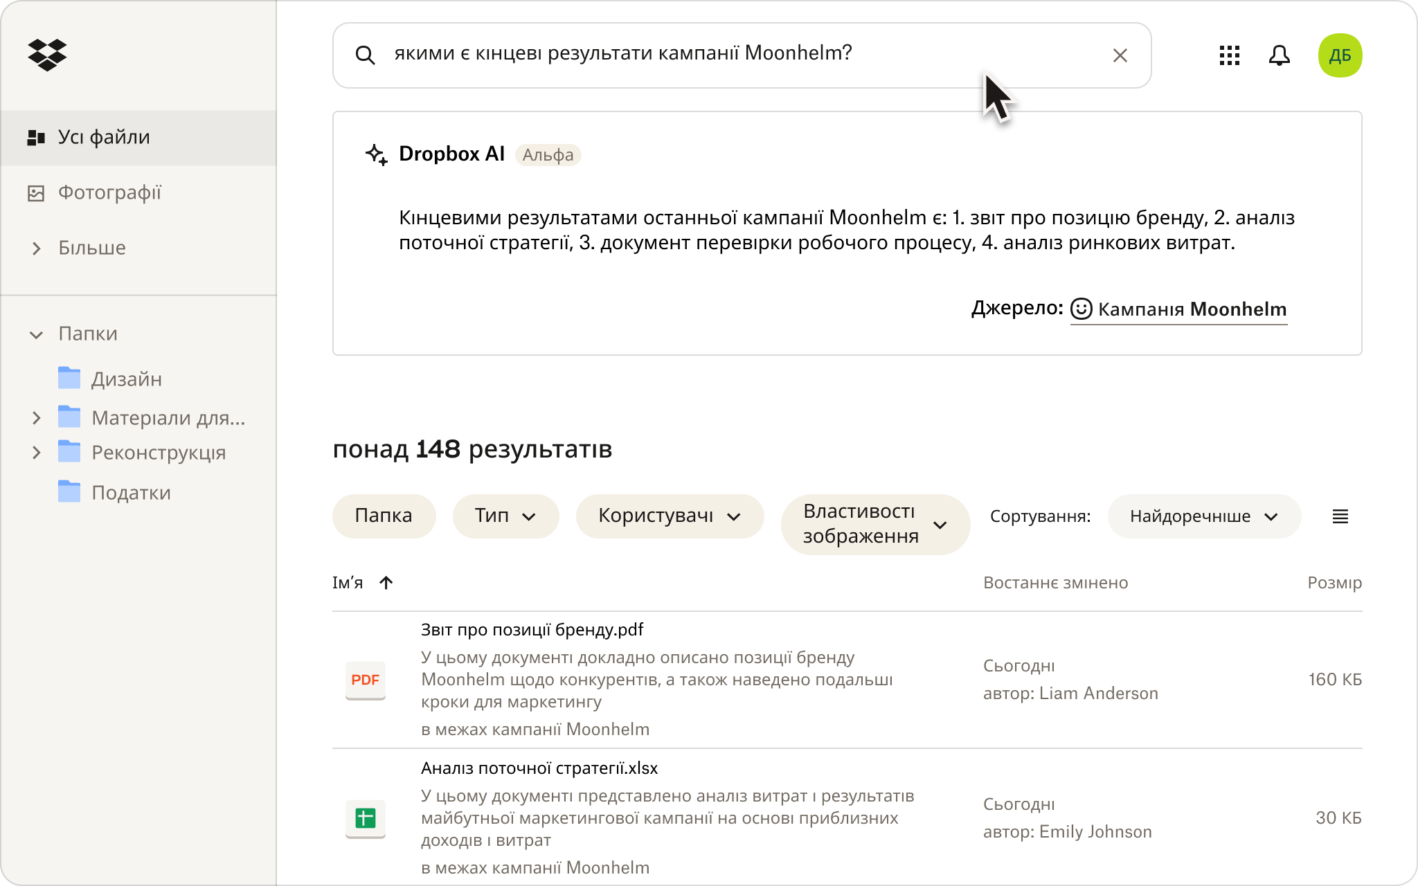1418x886 pixels.
Task: Click the Матеріали для... folder icon
Action: [69, 417]
